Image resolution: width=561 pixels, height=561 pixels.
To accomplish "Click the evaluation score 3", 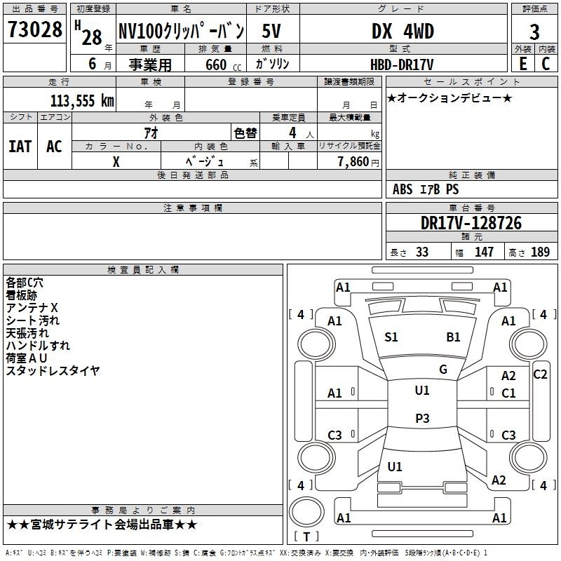I will click(x=534, y=32).
